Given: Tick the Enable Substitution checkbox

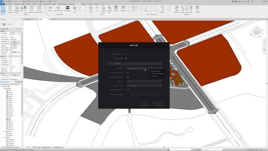Looking at the screenshot, I should [x=128, y=89].
